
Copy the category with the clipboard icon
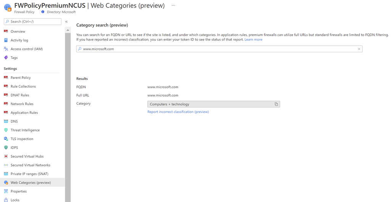[276, 104]
